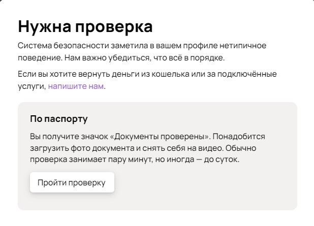This screenshot has height=226, width=314.
Task: Click the words «Система безопасности» in the first paragraph
Action: 57,46
